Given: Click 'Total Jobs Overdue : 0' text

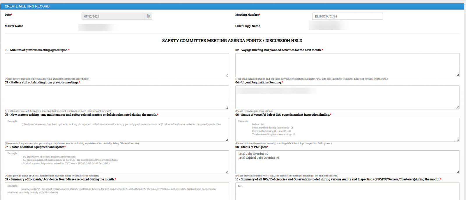Looking at the screenshot, I should [x=253, y=154].
